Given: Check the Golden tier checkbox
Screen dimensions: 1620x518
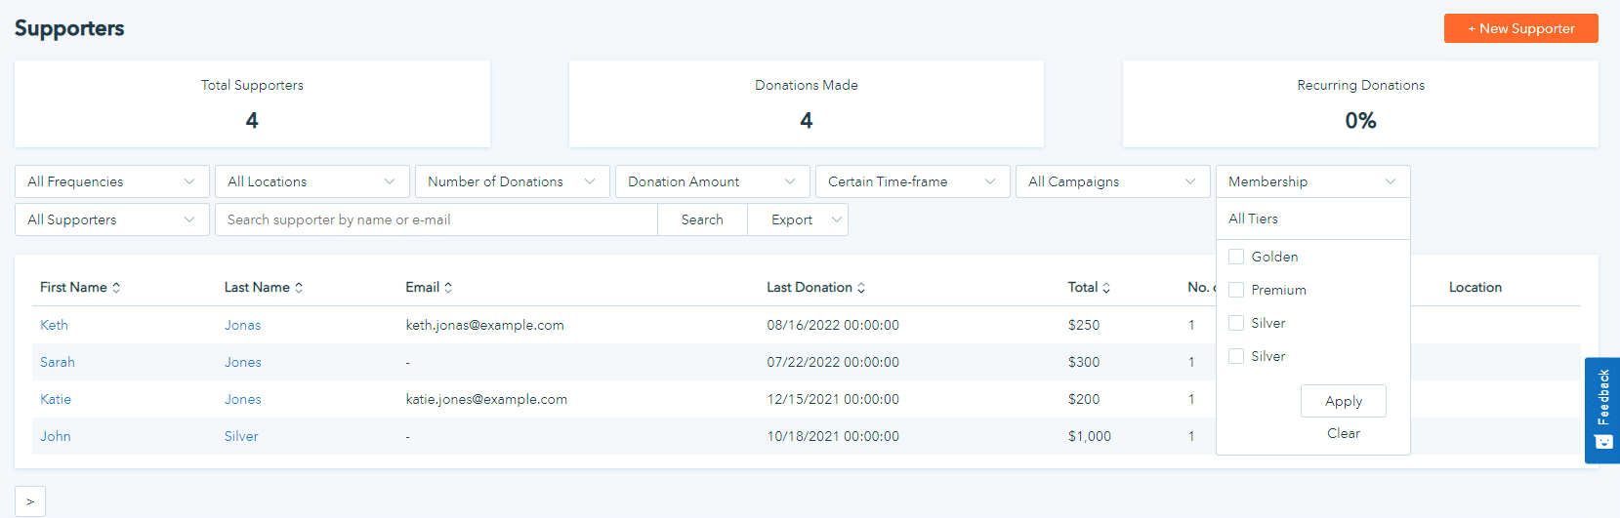Looking at the screenshot, I should [1236, 257].
